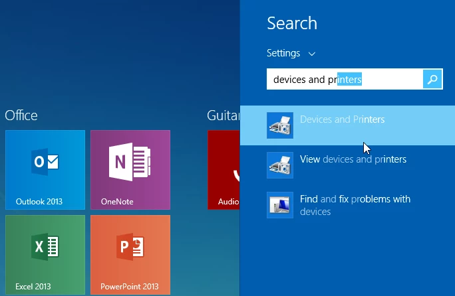The image size is (455, 296).
Task: Launch the OneNote tile
Action: point(130,170)
